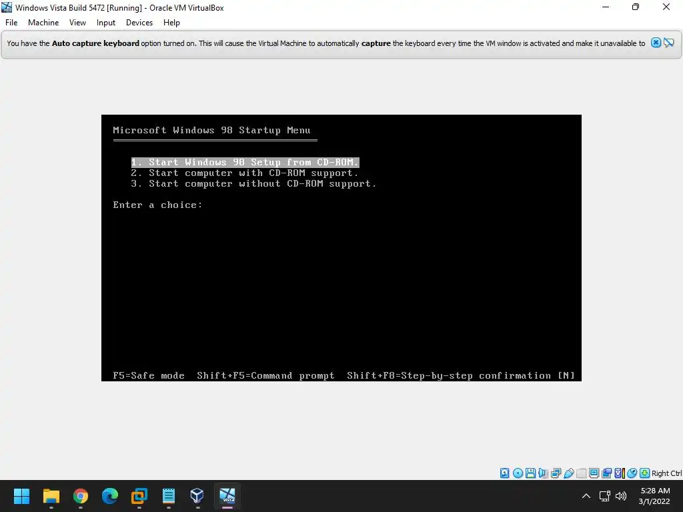Close the VirtualBox VM window
The image size is (683, 512).
[666, 7]
